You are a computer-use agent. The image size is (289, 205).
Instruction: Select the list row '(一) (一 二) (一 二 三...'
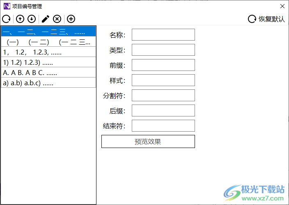pos(48,41)
